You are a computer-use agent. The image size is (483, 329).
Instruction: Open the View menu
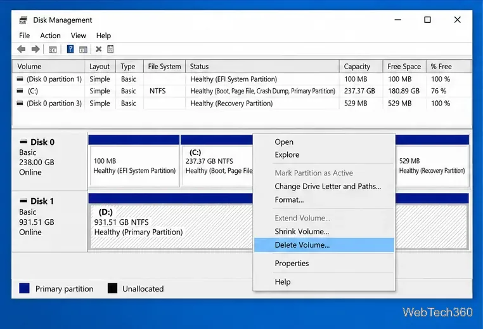(x=78, y=36)
